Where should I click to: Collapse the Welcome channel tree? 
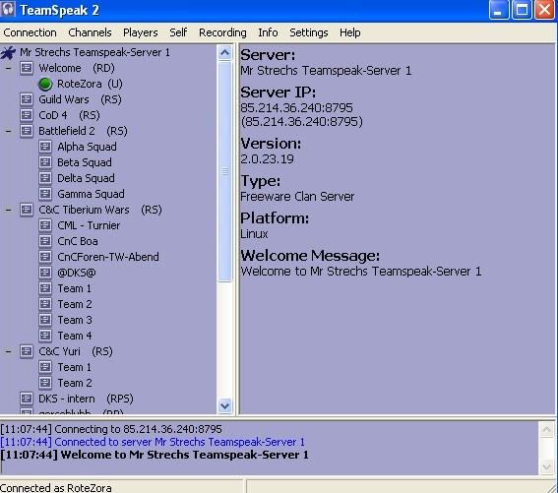point(8,68)
